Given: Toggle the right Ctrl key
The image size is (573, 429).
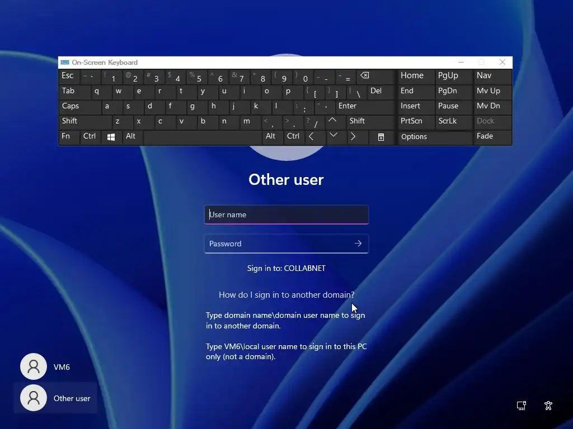Looking at the screenshot, I should pos(294,136).
